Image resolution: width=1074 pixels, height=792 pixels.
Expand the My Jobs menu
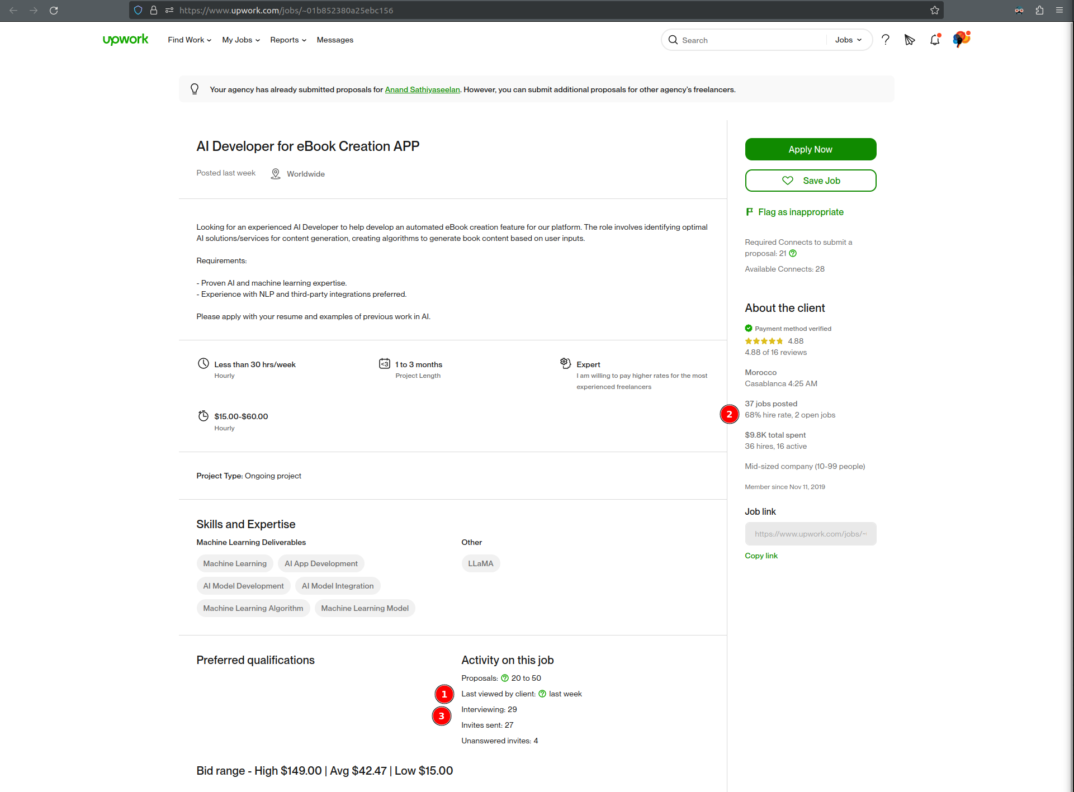tap(241, 40)
